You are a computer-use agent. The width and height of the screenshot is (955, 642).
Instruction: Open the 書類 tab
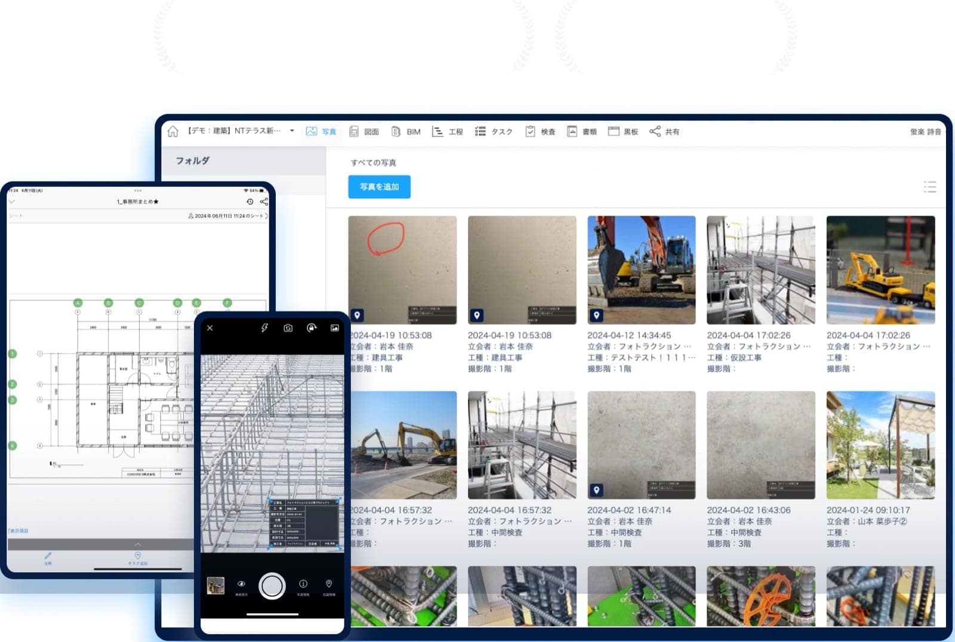pos(581,131)
